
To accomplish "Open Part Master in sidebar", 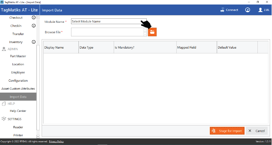I will [x=18, y=56].
